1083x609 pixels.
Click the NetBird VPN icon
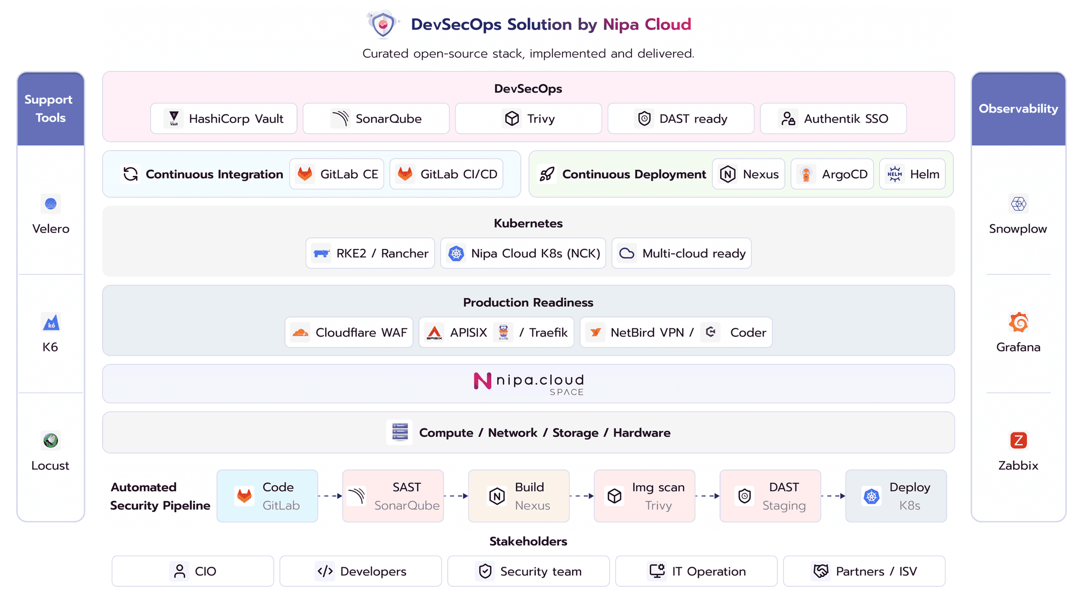(x=595, y=333)
